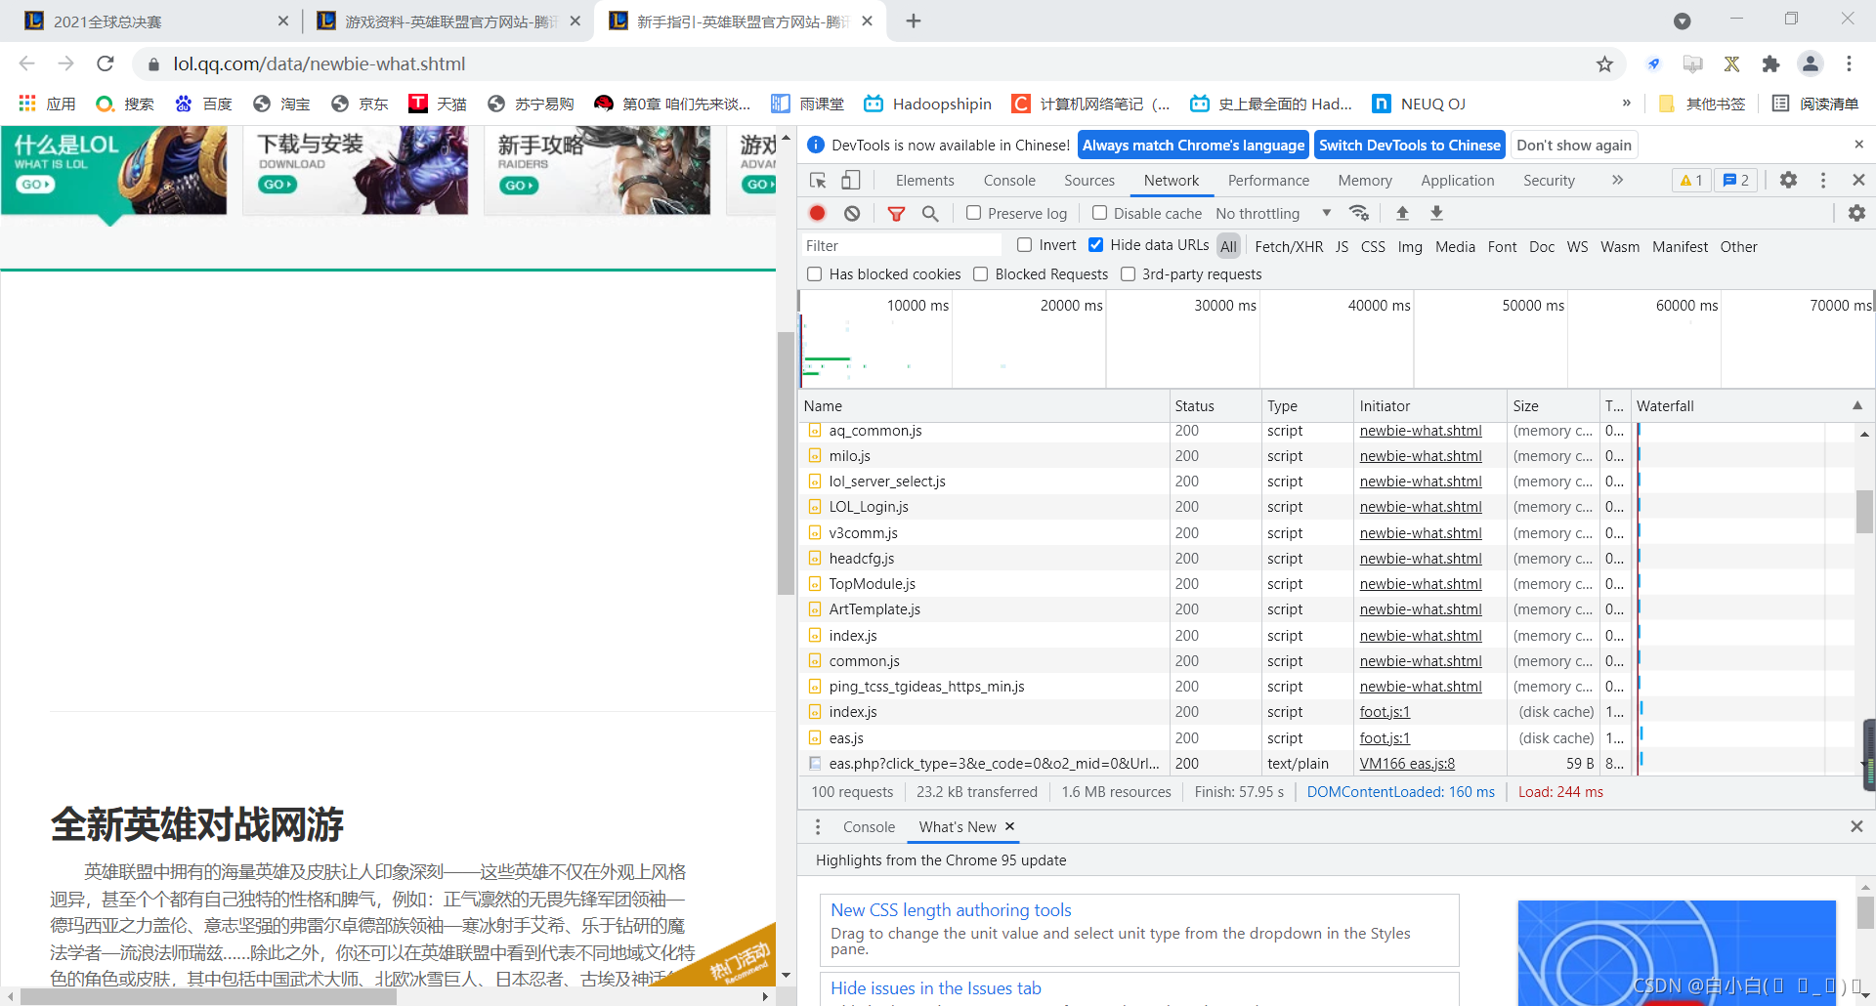The width and height of the screenshot is (1876, 1006).
Task: Select the Fetch/XHR filter type
Action: coord(1289,246)
